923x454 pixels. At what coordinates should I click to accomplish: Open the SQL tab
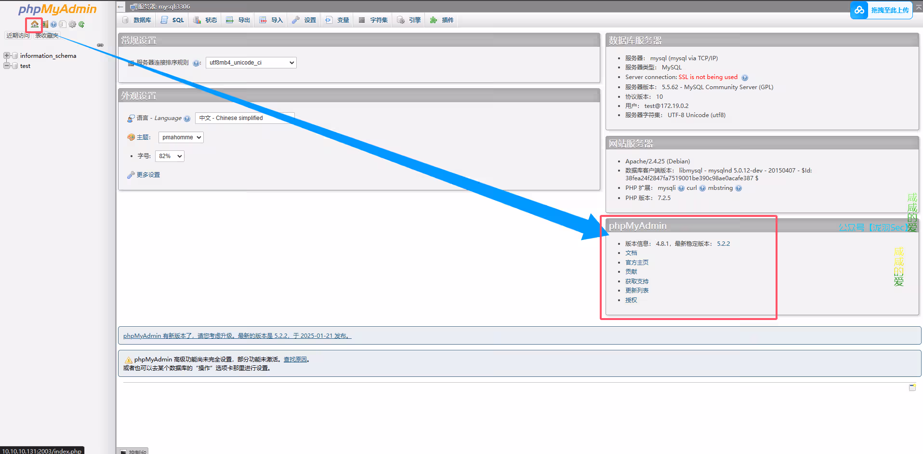(x=172, y=20)
